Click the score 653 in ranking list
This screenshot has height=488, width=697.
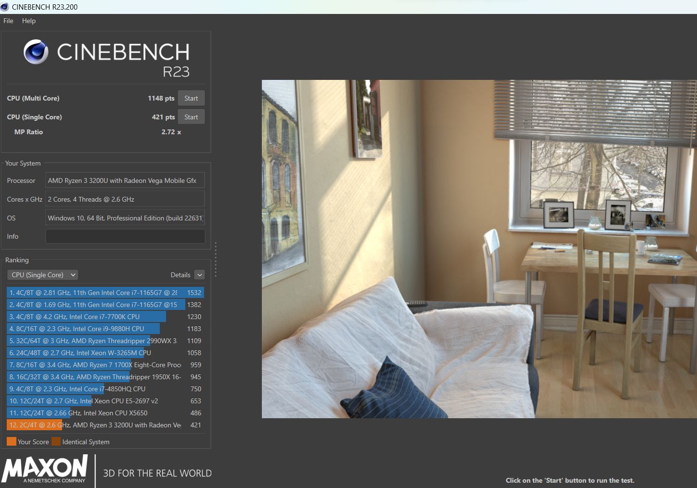196,401
